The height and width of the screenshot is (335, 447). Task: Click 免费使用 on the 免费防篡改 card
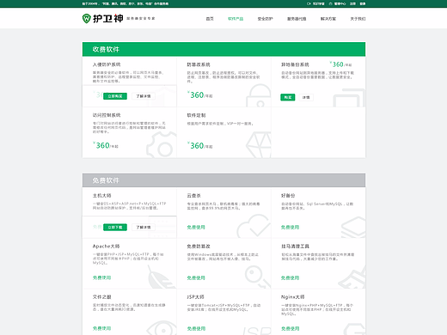coord(196,277)
